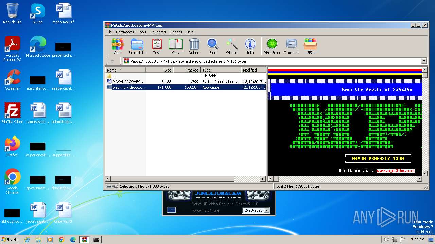Click the Start button
The image size is (435, 244).
point(10,239)
